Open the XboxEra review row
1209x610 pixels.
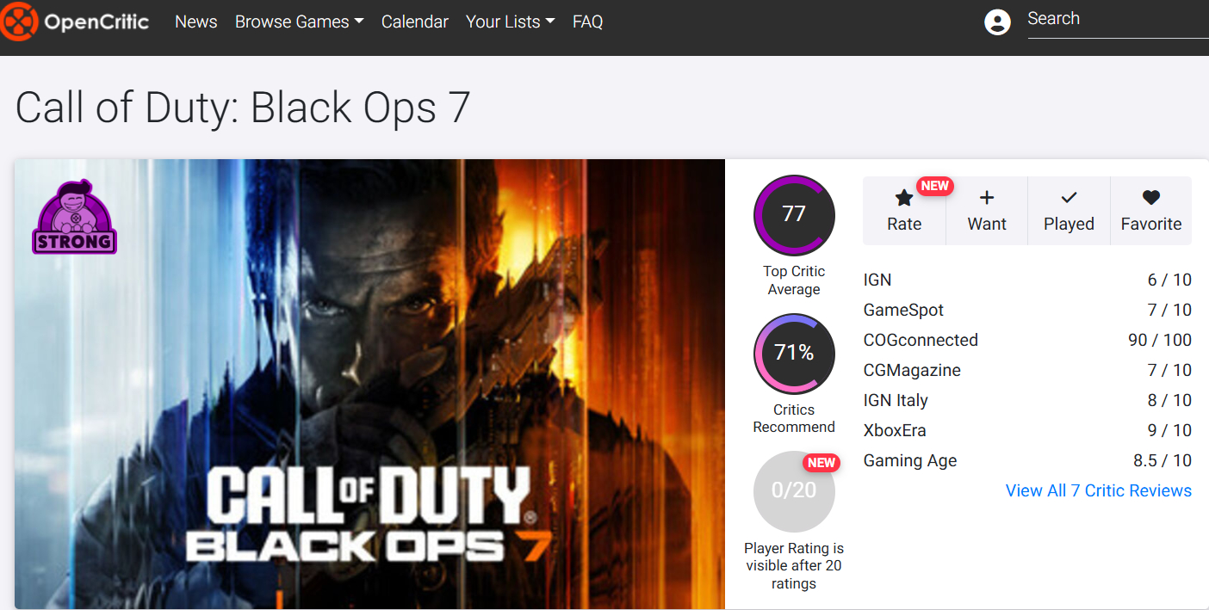point(1027,430)
